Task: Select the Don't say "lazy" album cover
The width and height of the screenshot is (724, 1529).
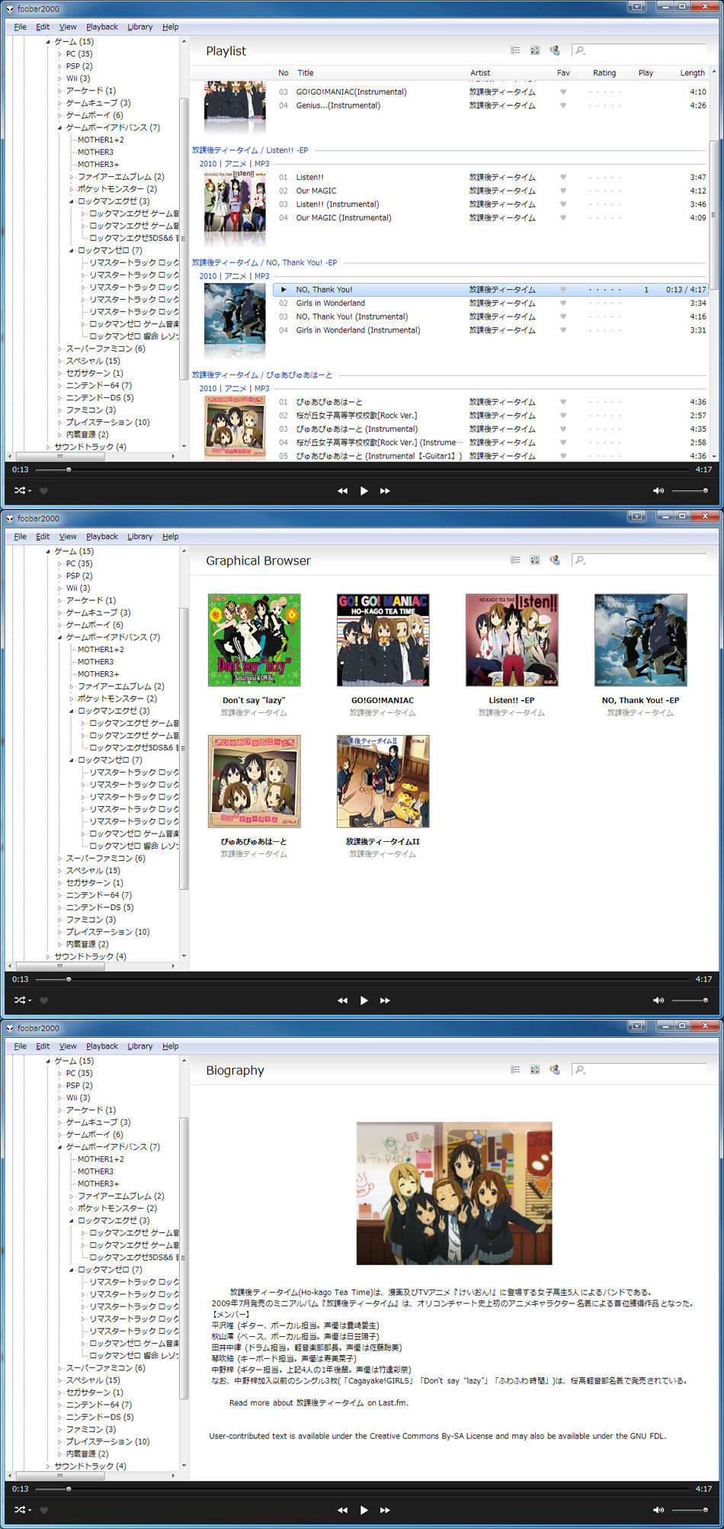Action: 255,640
